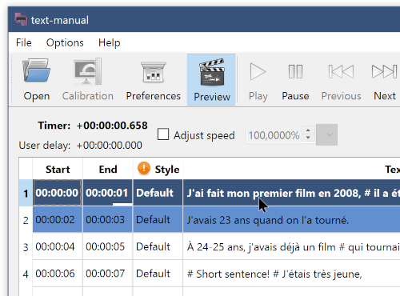Image resolution: width=400 pixels, height=296 pixels.
Task: Increase speed with the up stepper arrow
Action: [x=308, y=130]
